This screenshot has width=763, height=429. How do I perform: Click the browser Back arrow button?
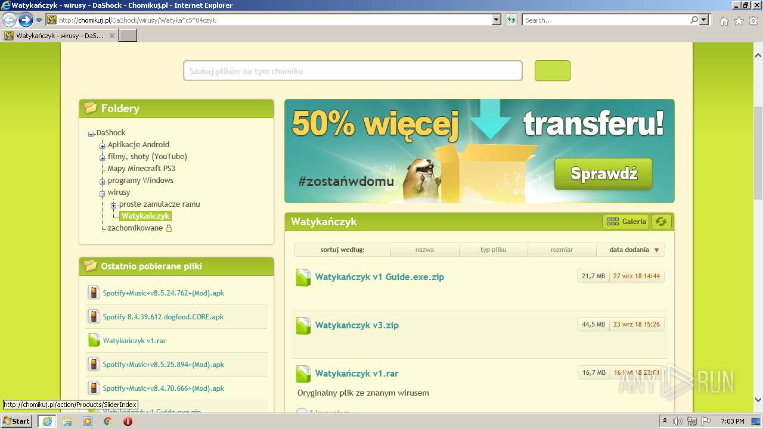[x=9, y=20]
